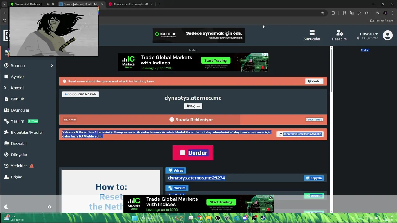Open Hesabım account gear icon

pyautogui.click(x=339, y=33)
